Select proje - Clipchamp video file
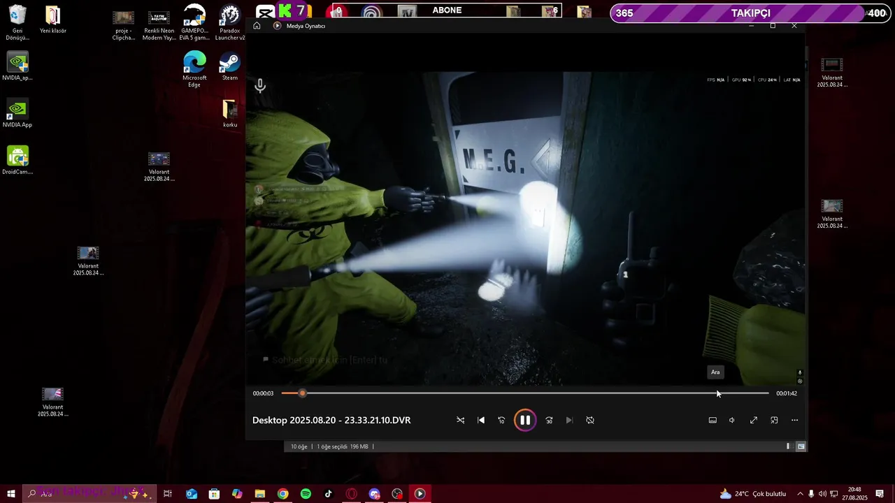This screenshot has width=895, height=503. (x=124, y=25)
